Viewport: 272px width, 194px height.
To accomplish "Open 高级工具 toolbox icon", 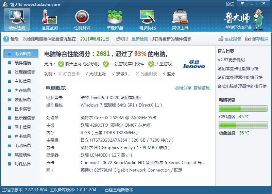I will pos(180,19).
